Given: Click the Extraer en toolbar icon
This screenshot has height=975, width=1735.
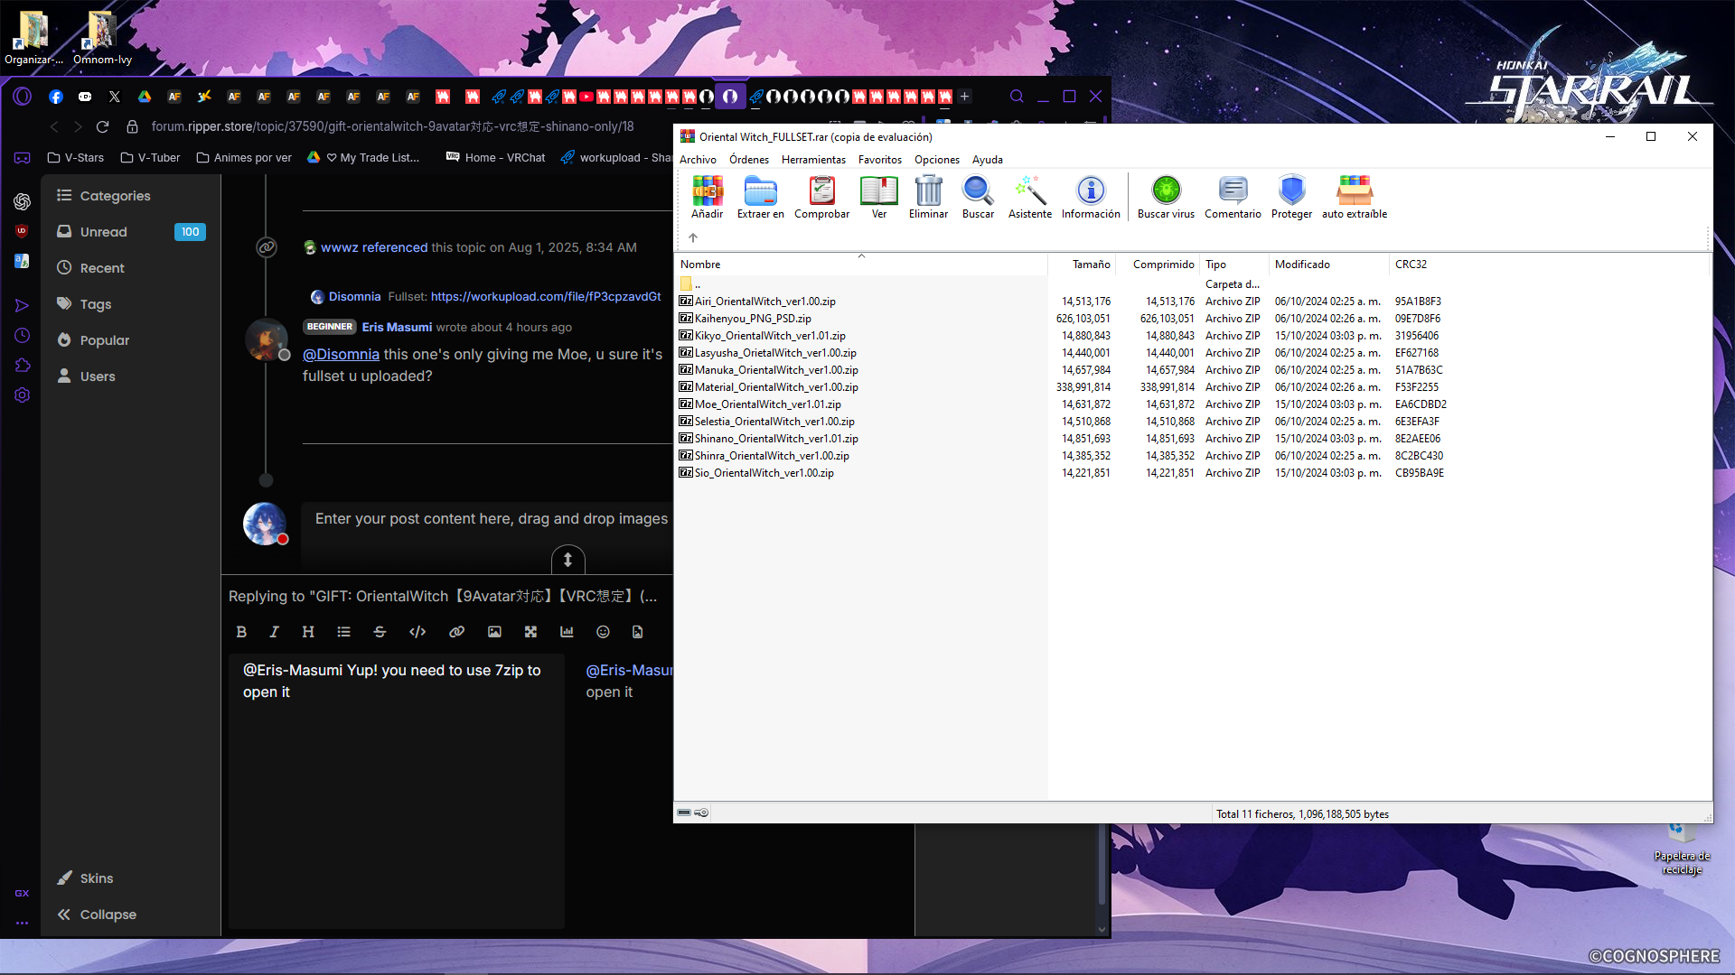Looking at the screenshot, I should (x=760, y=197).
